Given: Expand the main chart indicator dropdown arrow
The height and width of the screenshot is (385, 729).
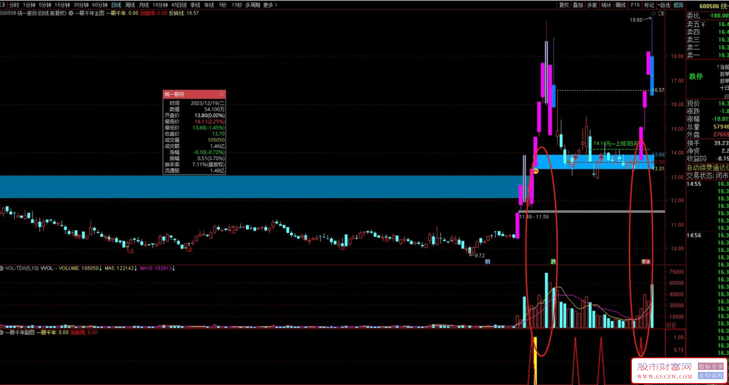Looking at the screenshot, I should [71, 13].
